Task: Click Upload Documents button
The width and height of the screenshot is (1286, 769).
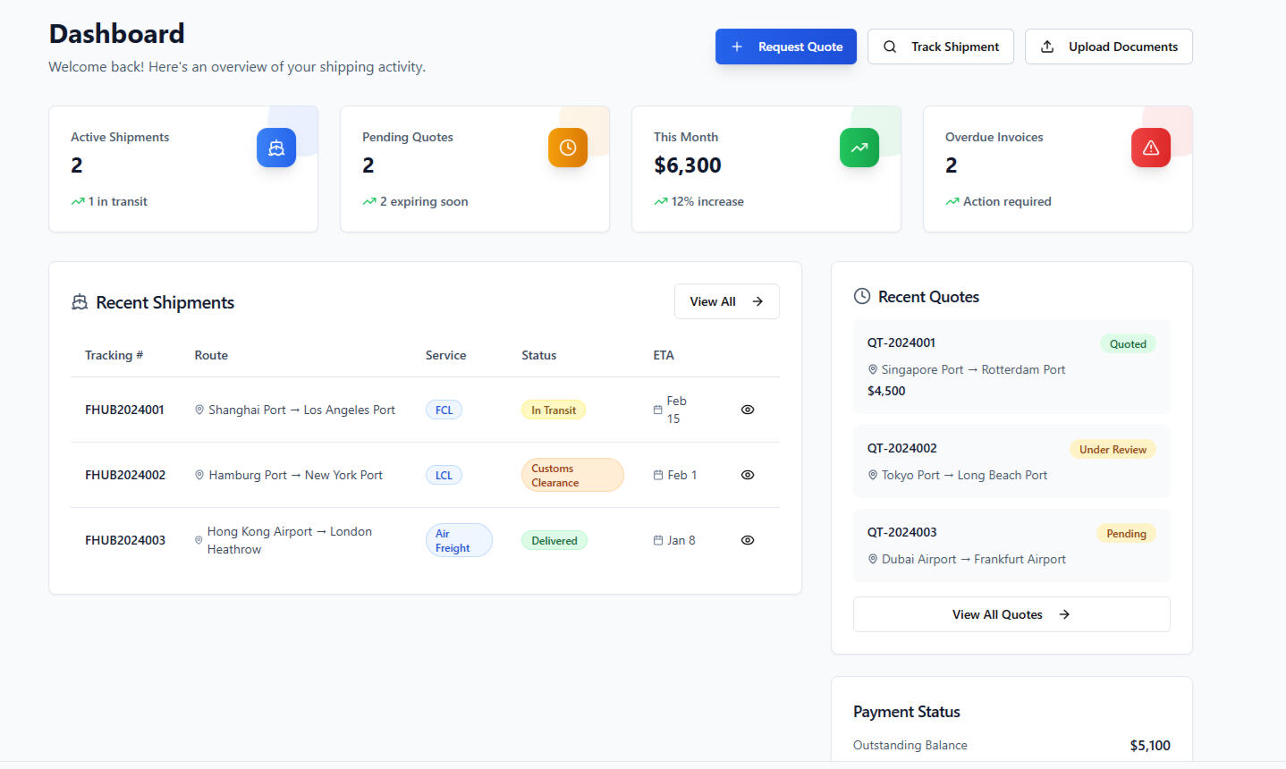Action: point(1108,46)
